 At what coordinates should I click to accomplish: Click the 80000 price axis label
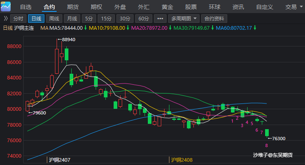(x=14, y=109)
